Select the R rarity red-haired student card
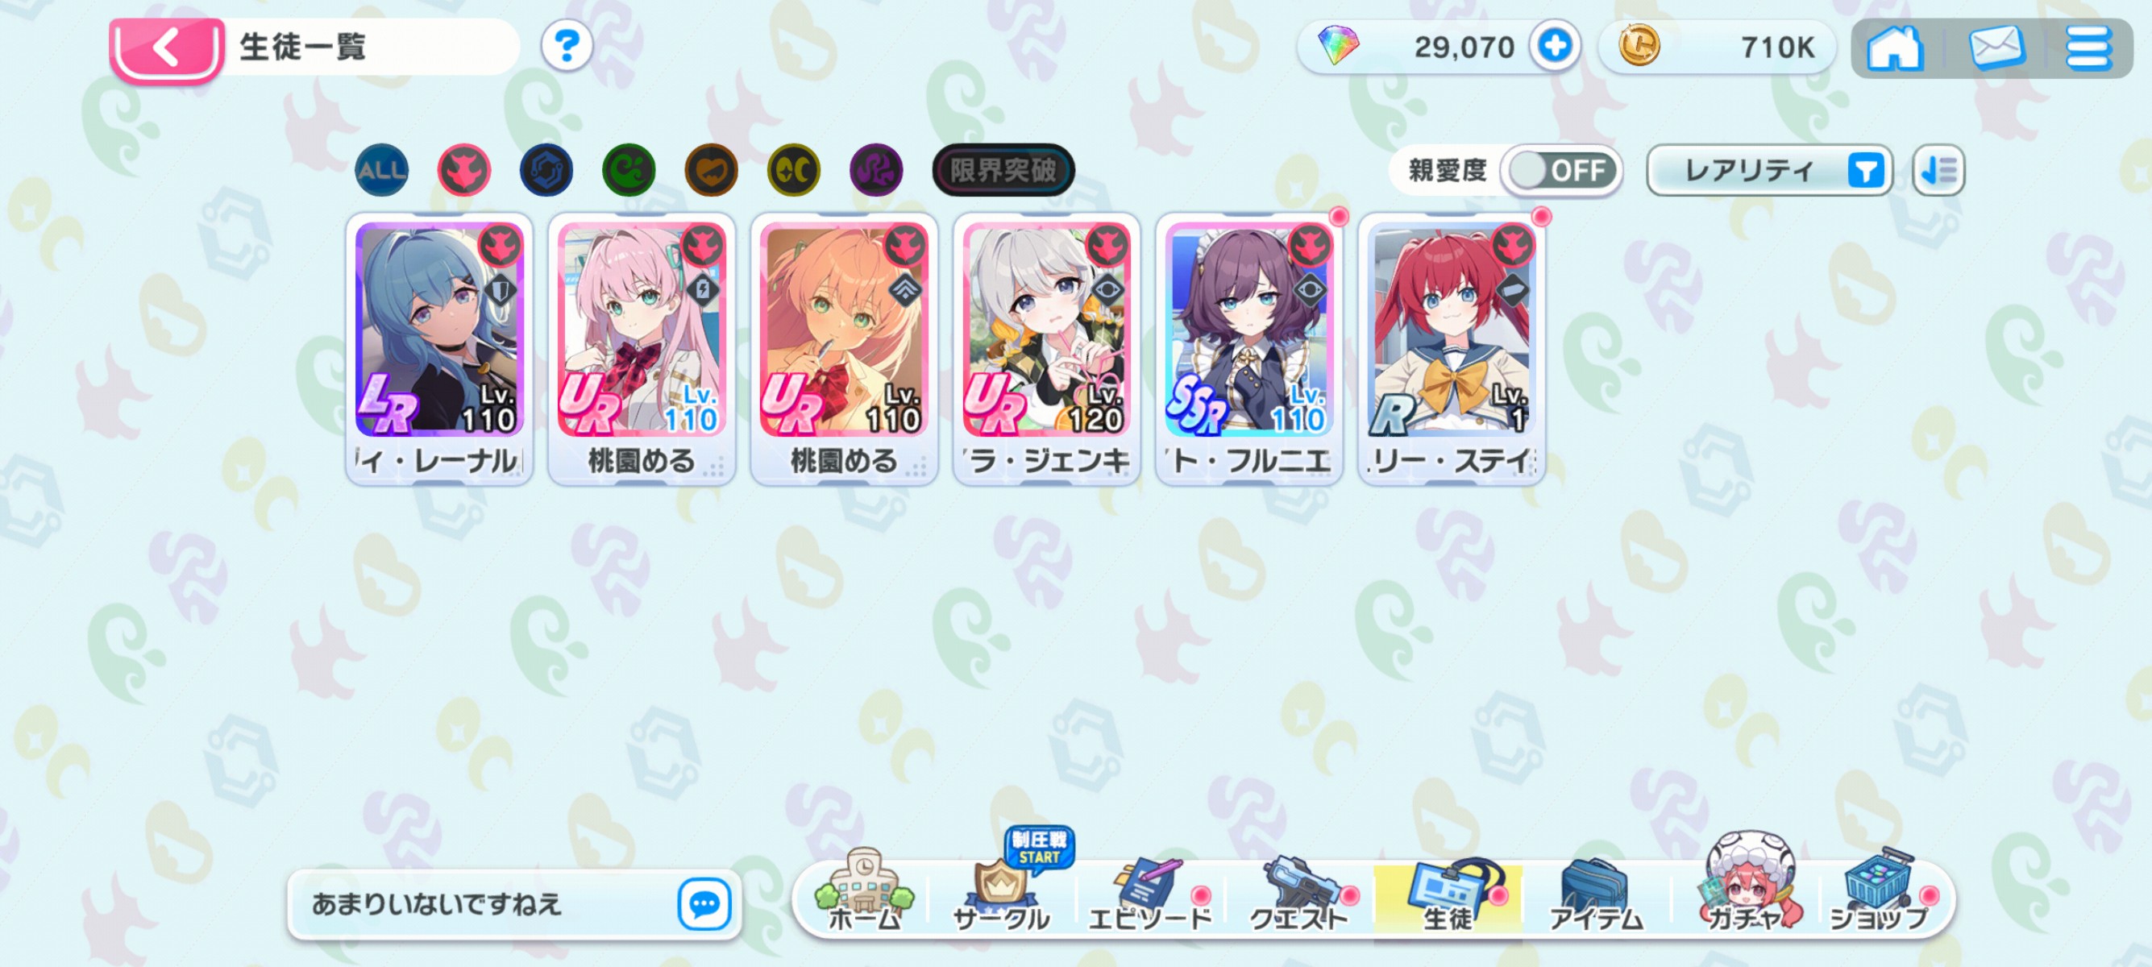The height and width of the screenshot is (967, 2152). 1452,349
